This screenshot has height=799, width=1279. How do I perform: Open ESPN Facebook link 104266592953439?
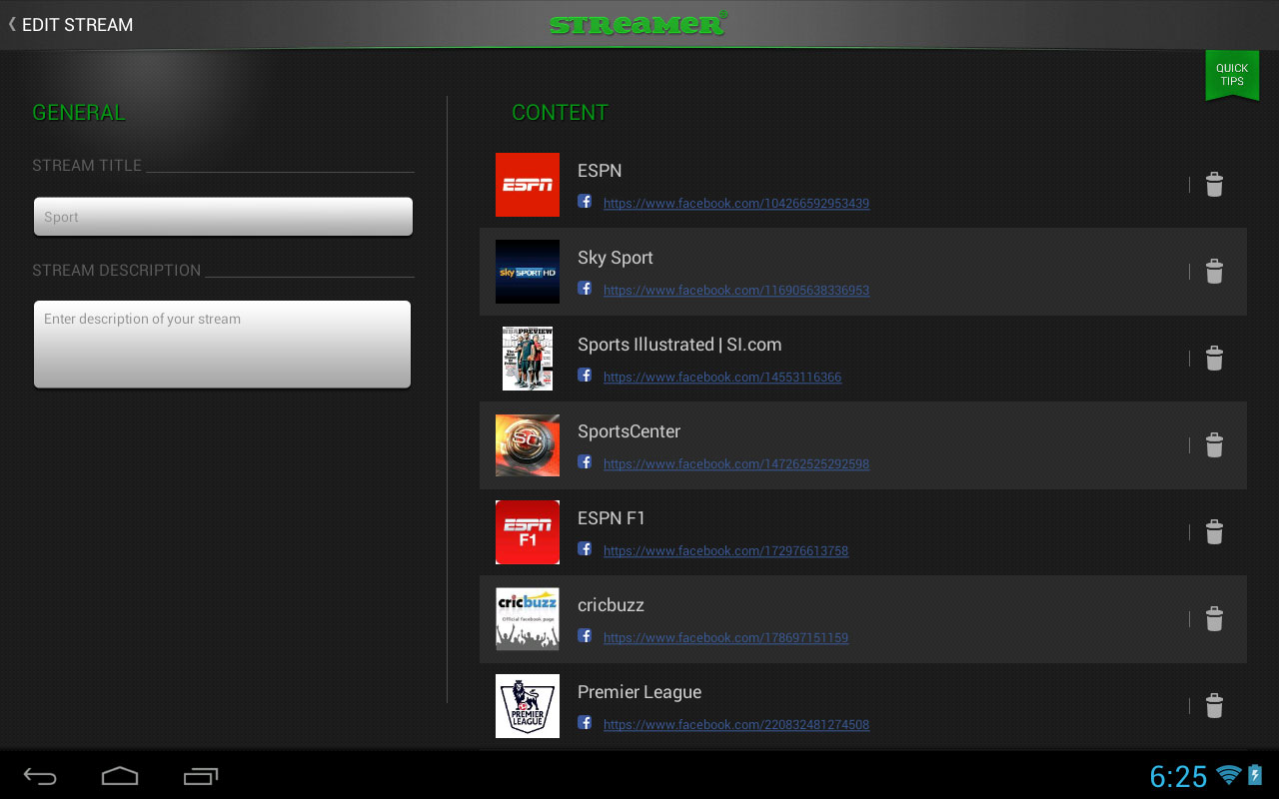tap(736, 204)
